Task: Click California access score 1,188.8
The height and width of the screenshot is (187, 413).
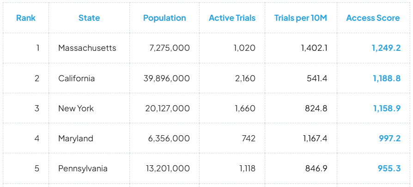Action: coord(386,78)
